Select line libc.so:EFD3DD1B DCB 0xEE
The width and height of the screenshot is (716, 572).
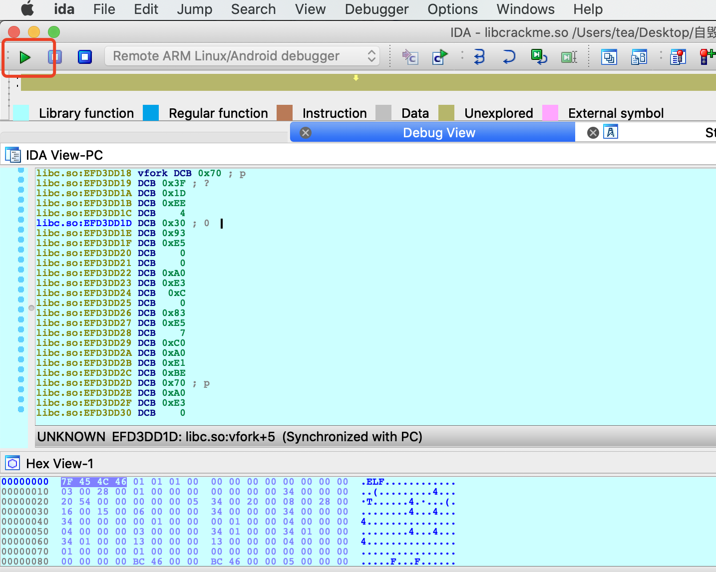(111, 203)
